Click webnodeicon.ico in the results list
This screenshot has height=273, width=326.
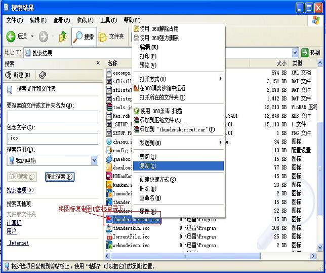[131, 245]
